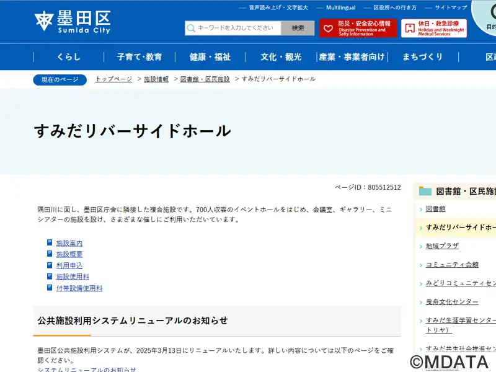Click the folder icon in sidebar header
Viewport: 496px width, 372px height.
point(425,191)
